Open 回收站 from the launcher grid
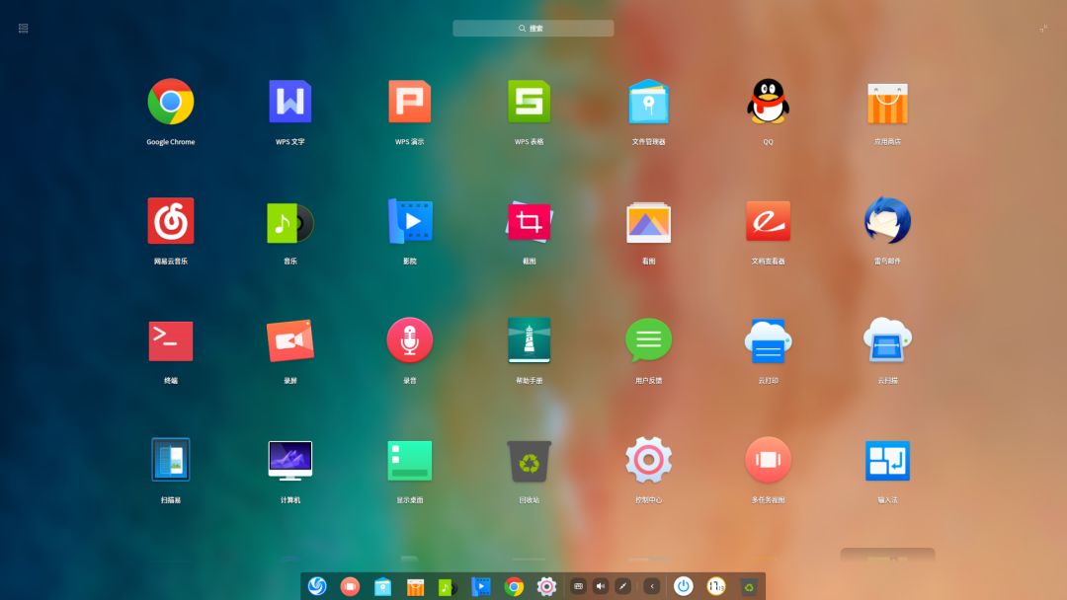The image size is (1067, 600). 530,461
